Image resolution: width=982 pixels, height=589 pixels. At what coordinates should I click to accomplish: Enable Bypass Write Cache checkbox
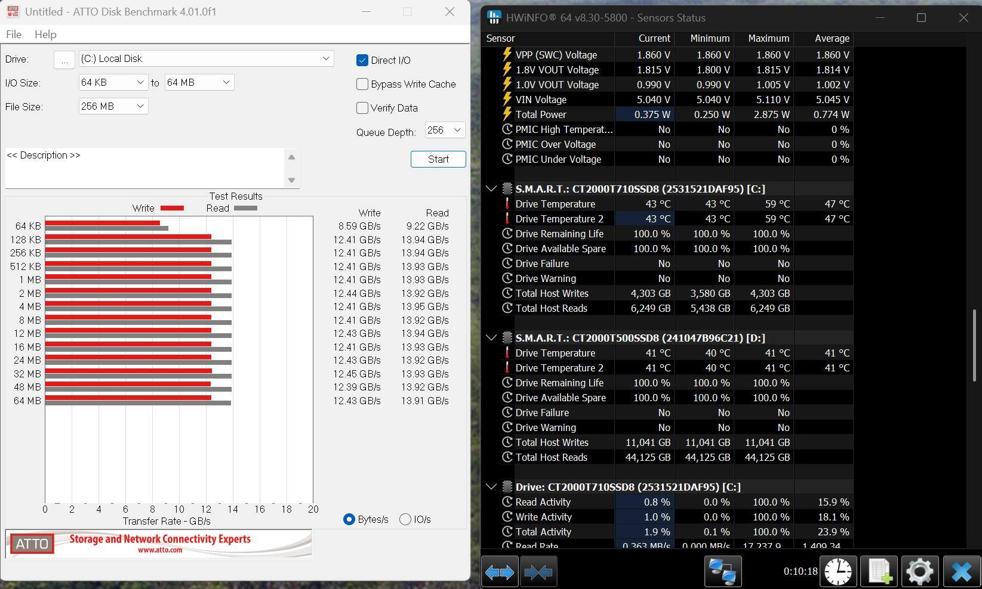tap(362, 84)
